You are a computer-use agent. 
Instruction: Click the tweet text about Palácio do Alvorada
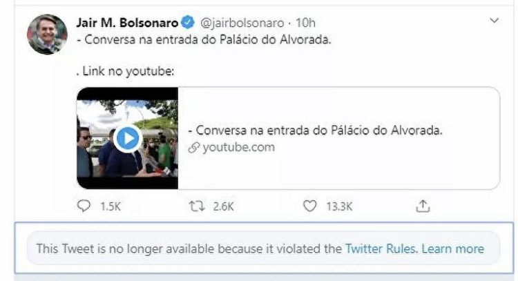click(204, 39)
